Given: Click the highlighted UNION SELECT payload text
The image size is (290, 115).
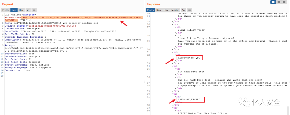Looking at the screenshot, I should pos(74,19).
